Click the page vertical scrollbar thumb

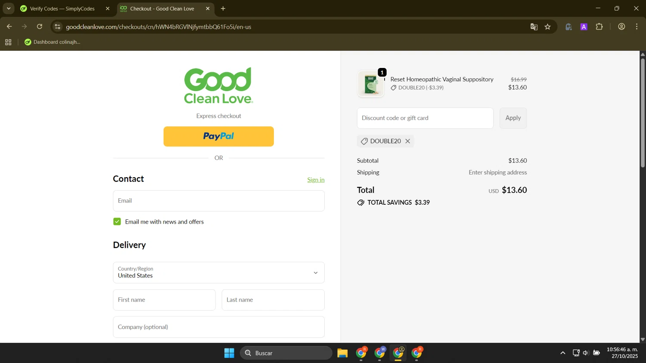click(x=643, y=113)
